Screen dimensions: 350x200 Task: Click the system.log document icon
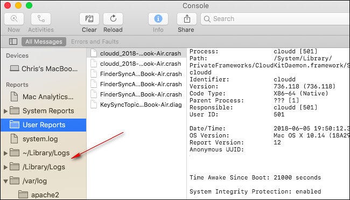(15, 139)
